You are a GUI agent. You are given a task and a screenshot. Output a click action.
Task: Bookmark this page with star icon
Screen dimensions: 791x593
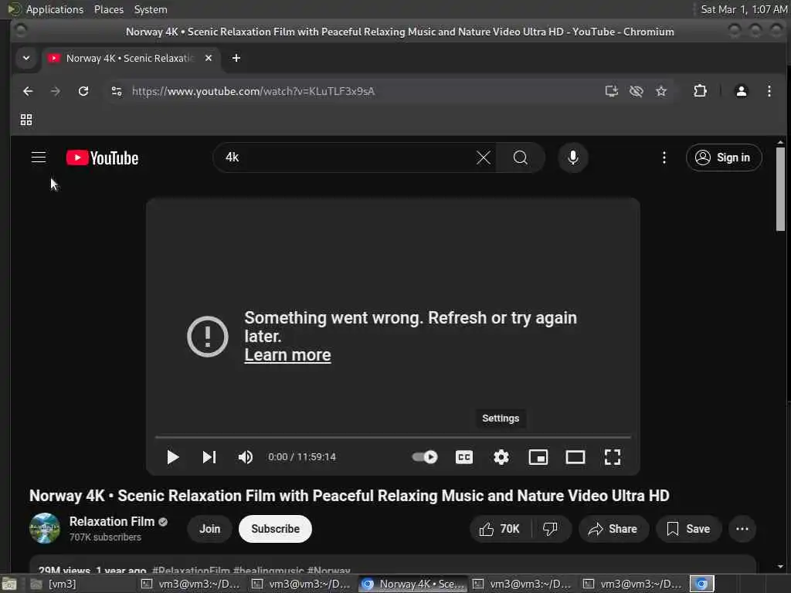pyautogui.click(x=661, y=91)
